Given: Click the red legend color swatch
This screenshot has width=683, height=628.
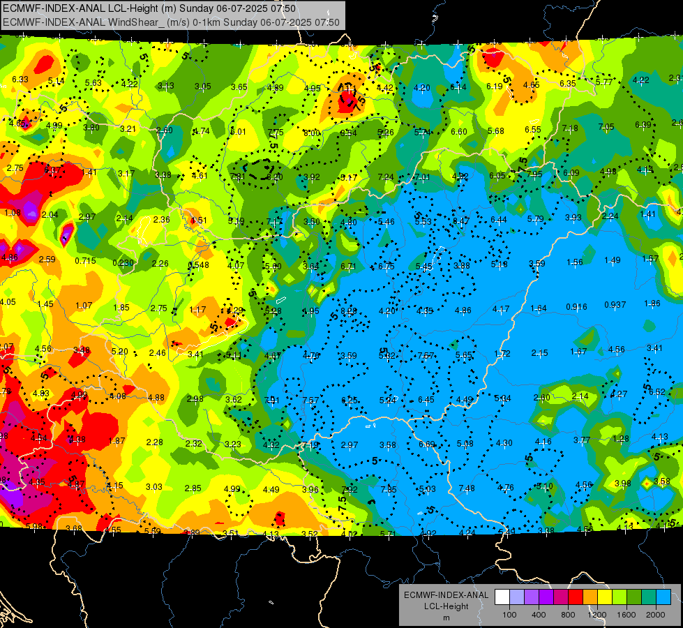Looking at the screenshot, I should coord(576,597).
